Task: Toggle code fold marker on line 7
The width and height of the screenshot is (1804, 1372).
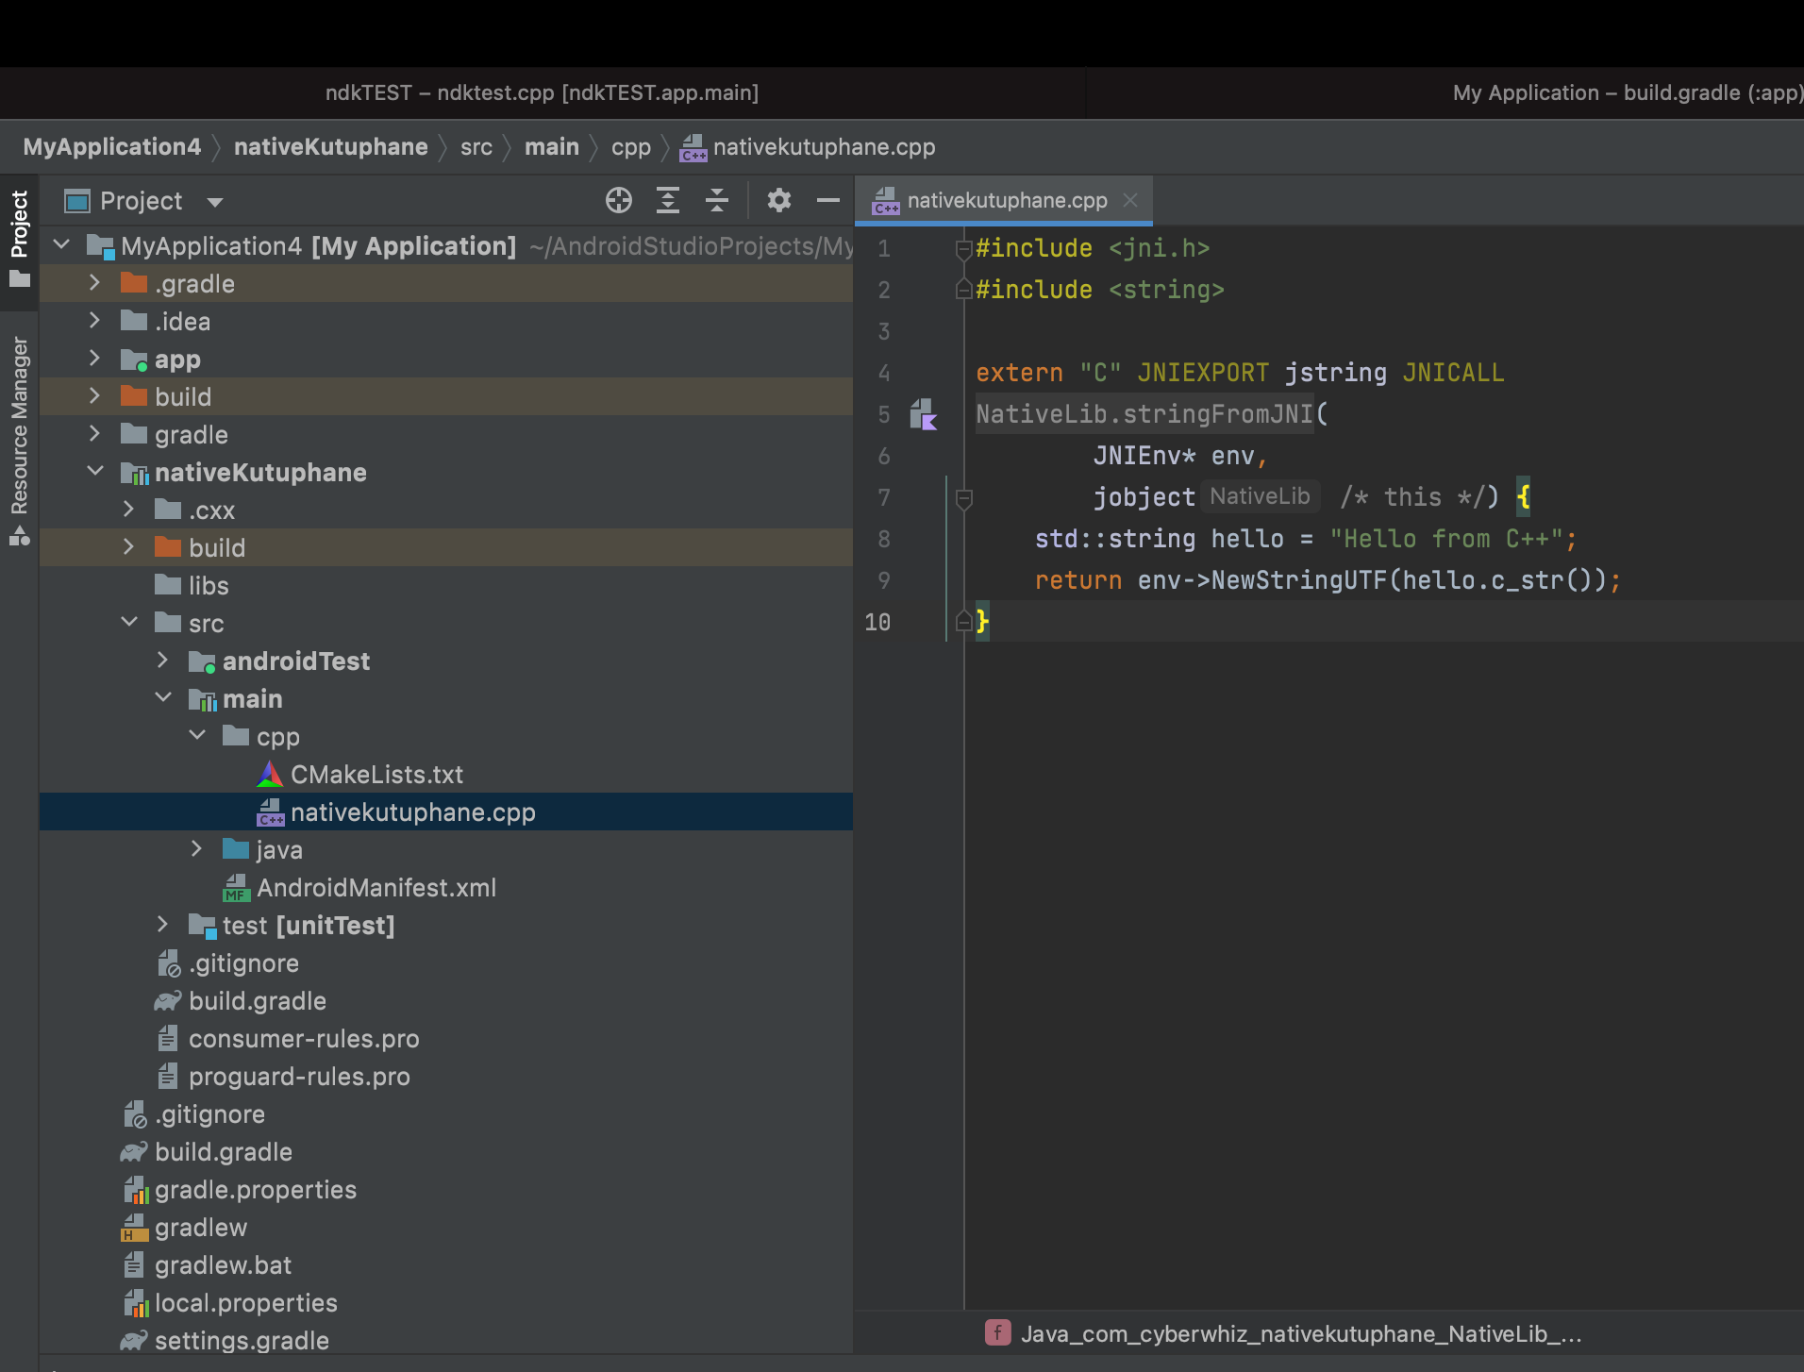Action: [x=963, y=497]
